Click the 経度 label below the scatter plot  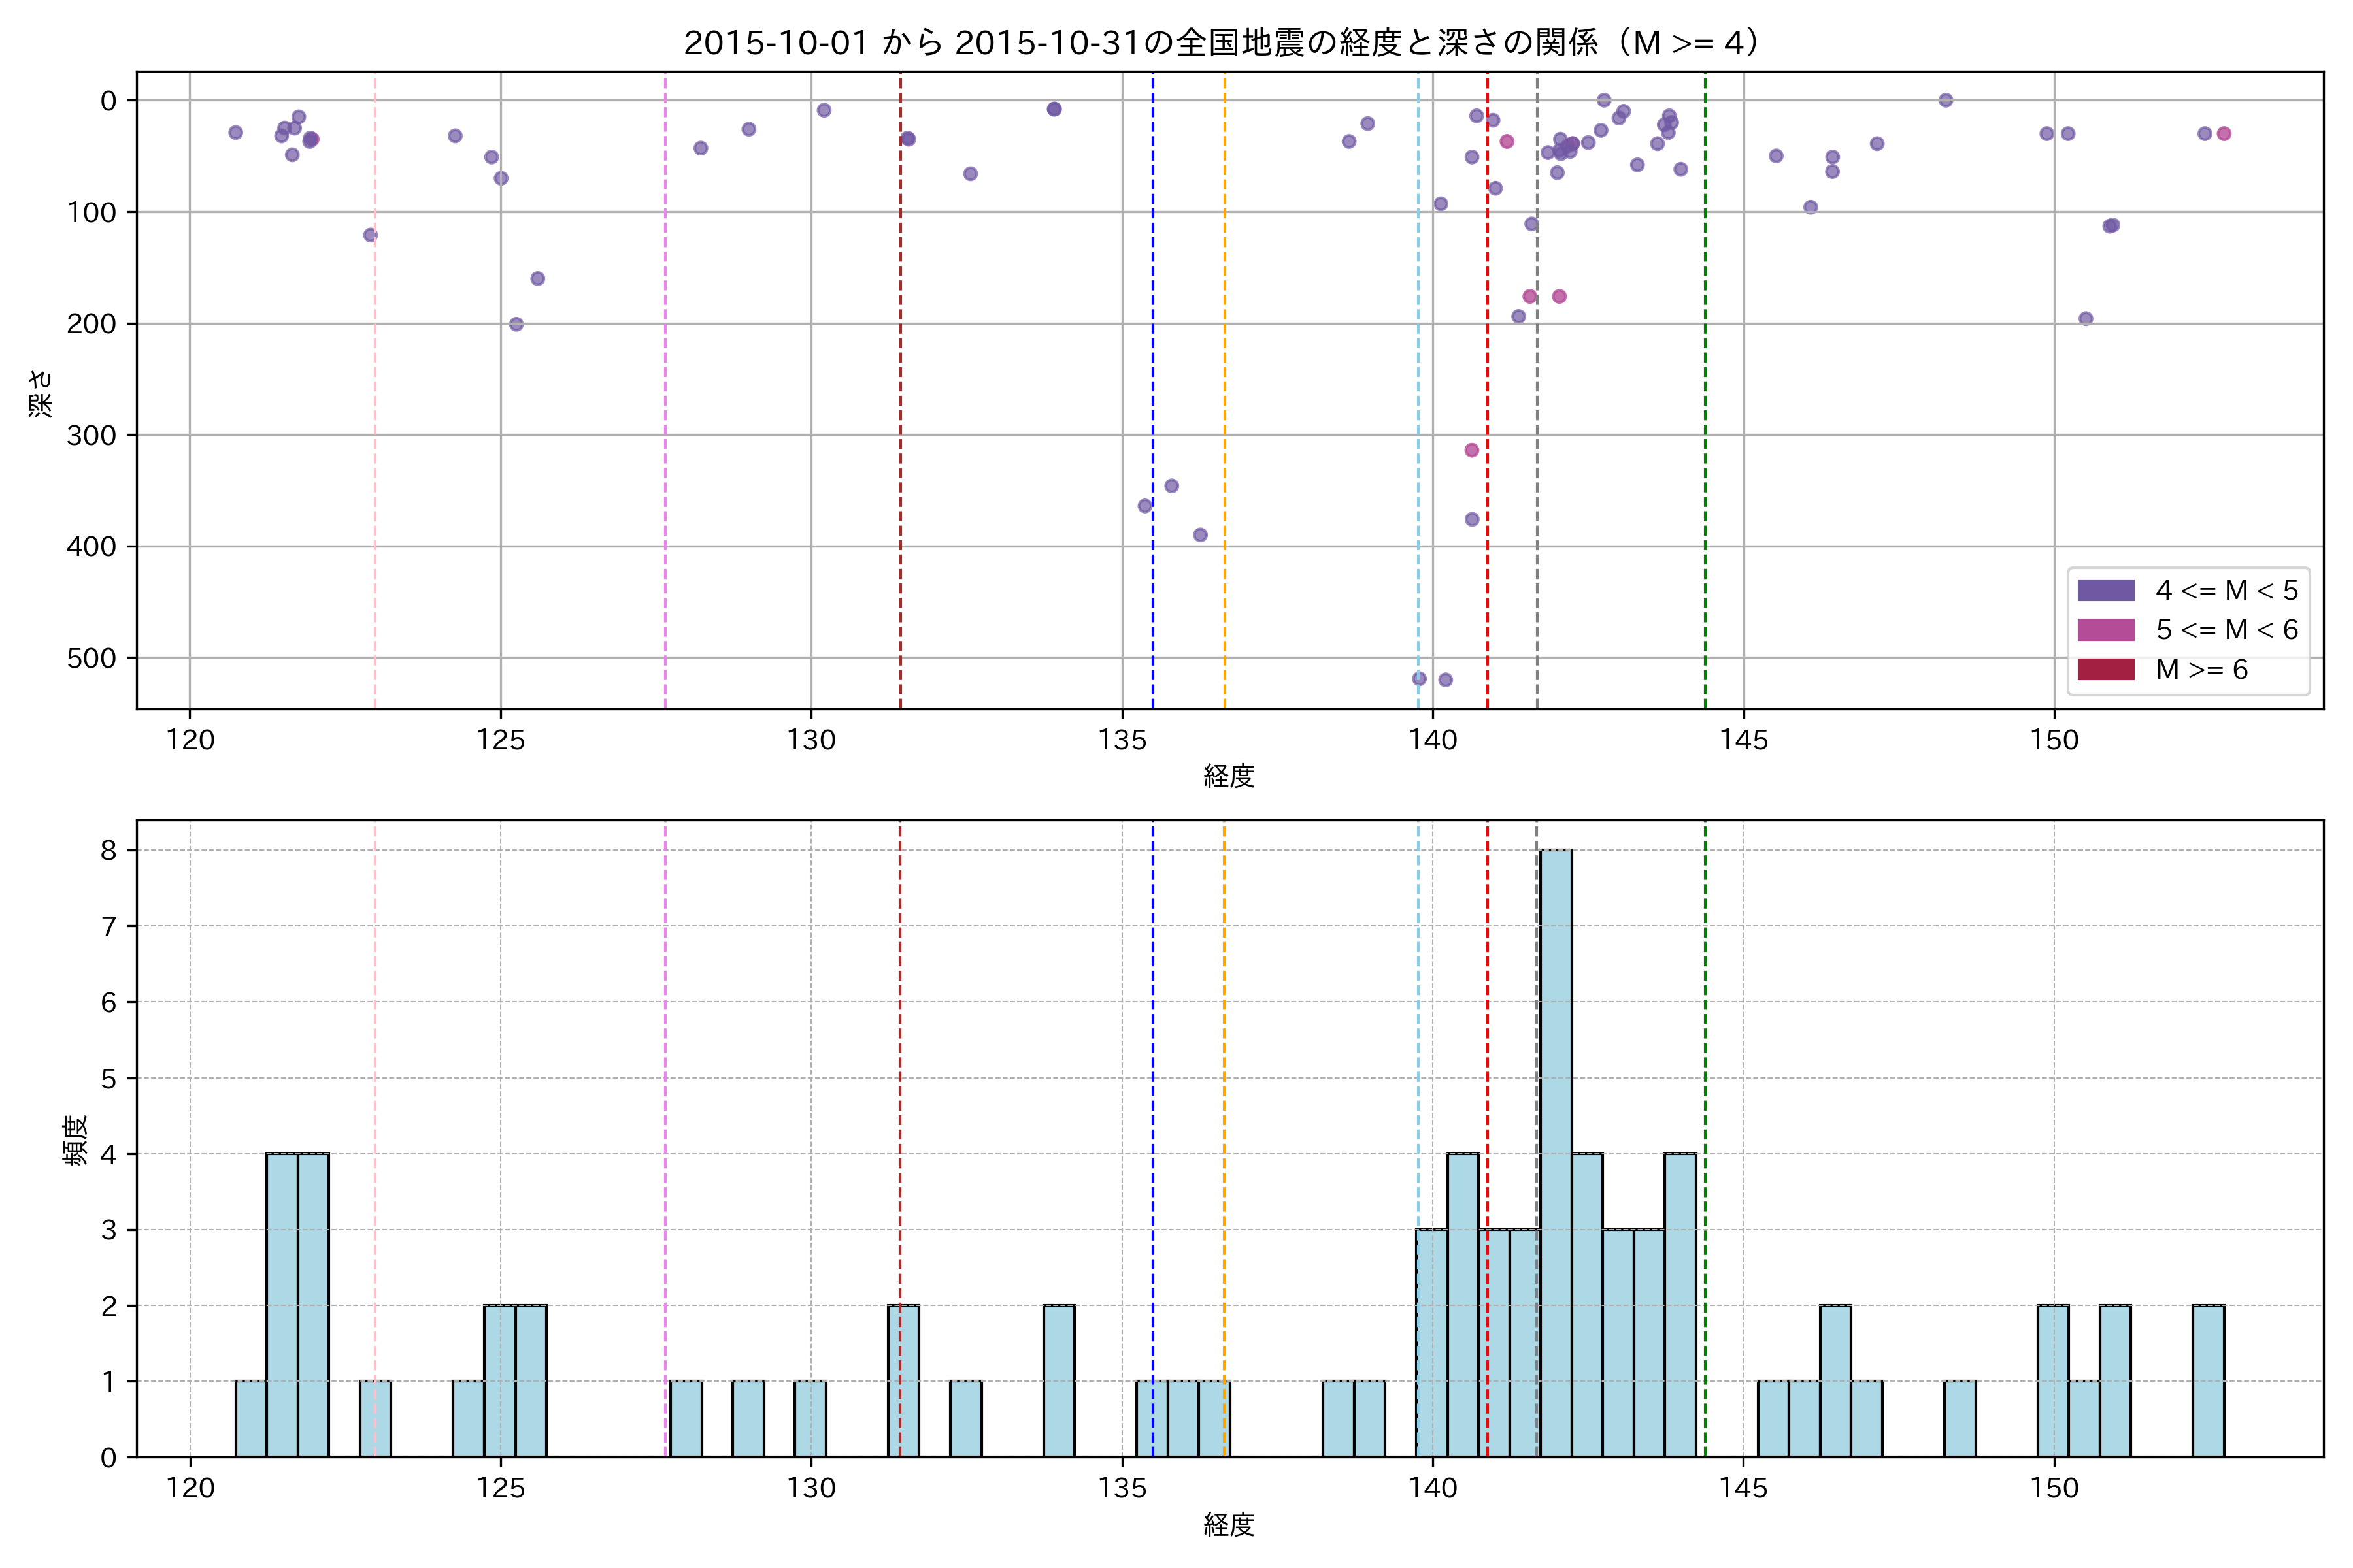1229,775
